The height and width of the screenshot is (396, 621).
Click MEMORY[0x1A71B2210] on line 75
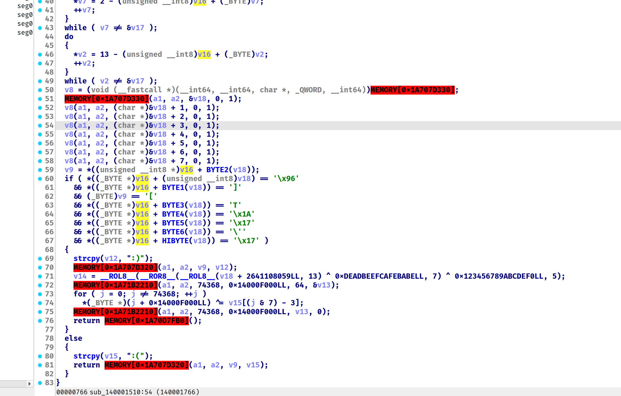point(115,312)
